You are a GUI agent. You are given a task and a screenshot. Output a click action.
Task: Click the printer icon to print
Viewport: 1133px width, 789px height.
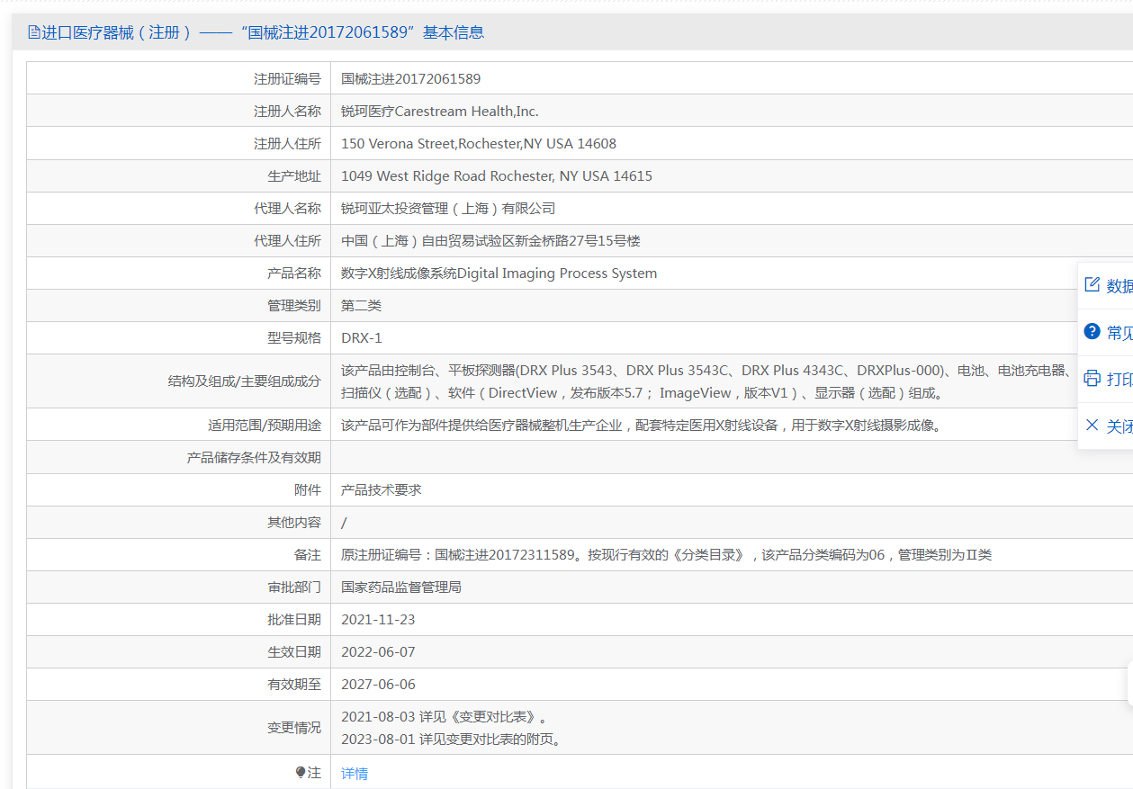1093,378
